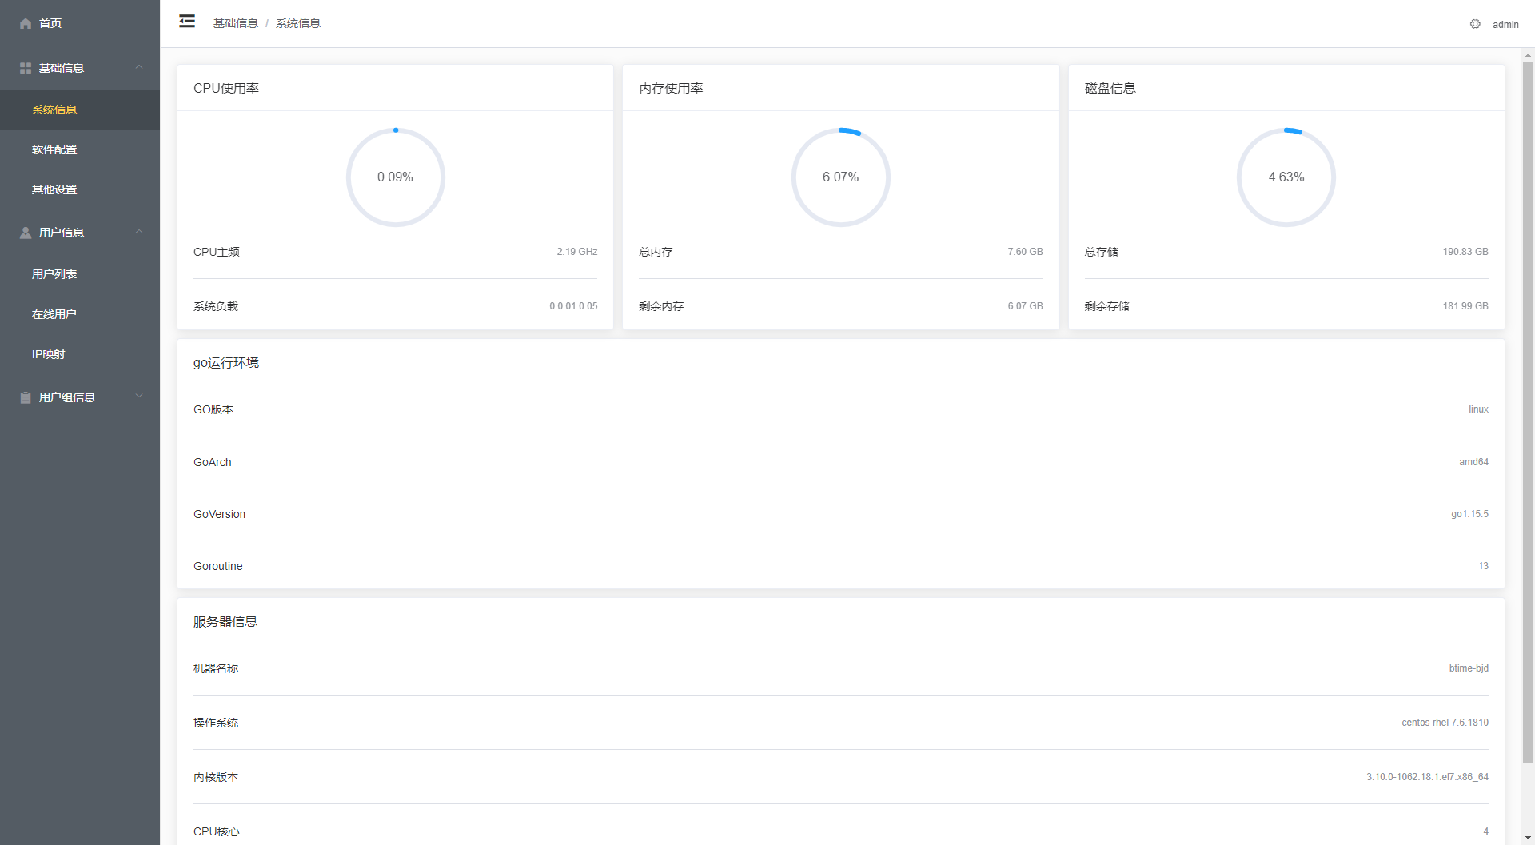This screenshot has height=845, width=1535.
Task: Click the clipboard icon beside 用户组信息
Action: pos(26,397)
